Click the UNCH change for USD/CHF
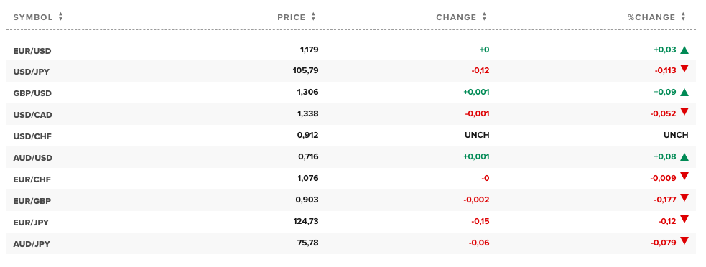The height and width of the screenshot is (267, 706). [478, 135]
